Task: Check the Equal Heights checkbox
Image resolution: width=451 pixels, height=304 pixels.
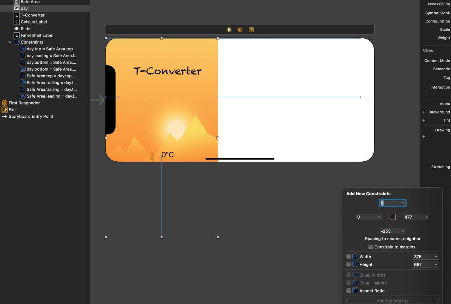Action: 348,283
